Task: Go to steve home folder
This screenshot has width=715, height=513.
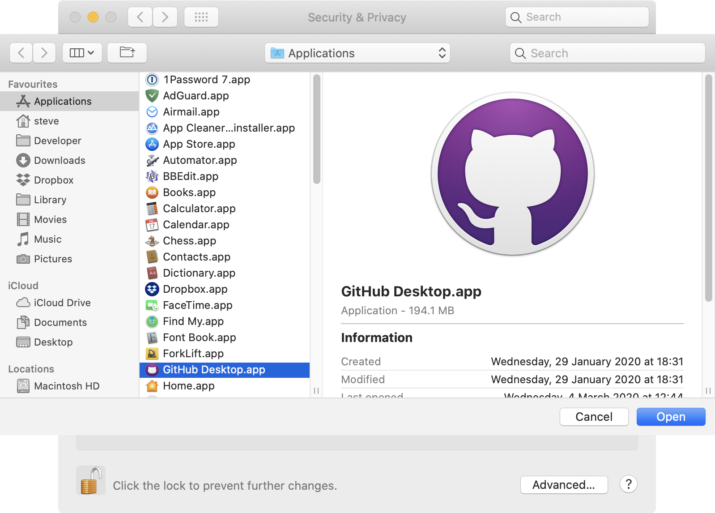Action: tap(69, 121)
